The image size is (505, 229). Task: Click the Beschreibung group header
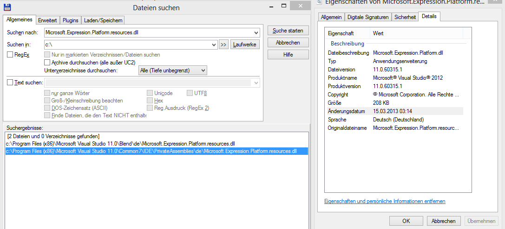[x=347, y=44]
